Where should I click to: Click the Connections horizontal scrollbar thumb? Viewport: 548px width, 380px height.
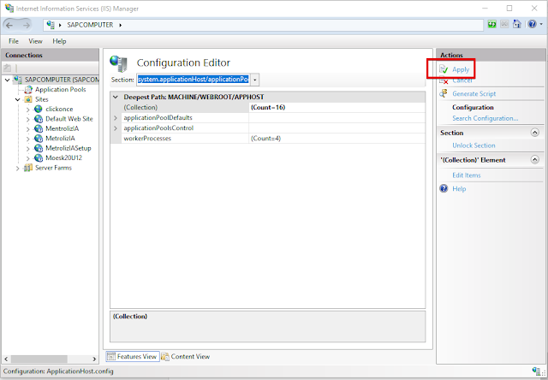pyautogui.click(x=39, y=359)
